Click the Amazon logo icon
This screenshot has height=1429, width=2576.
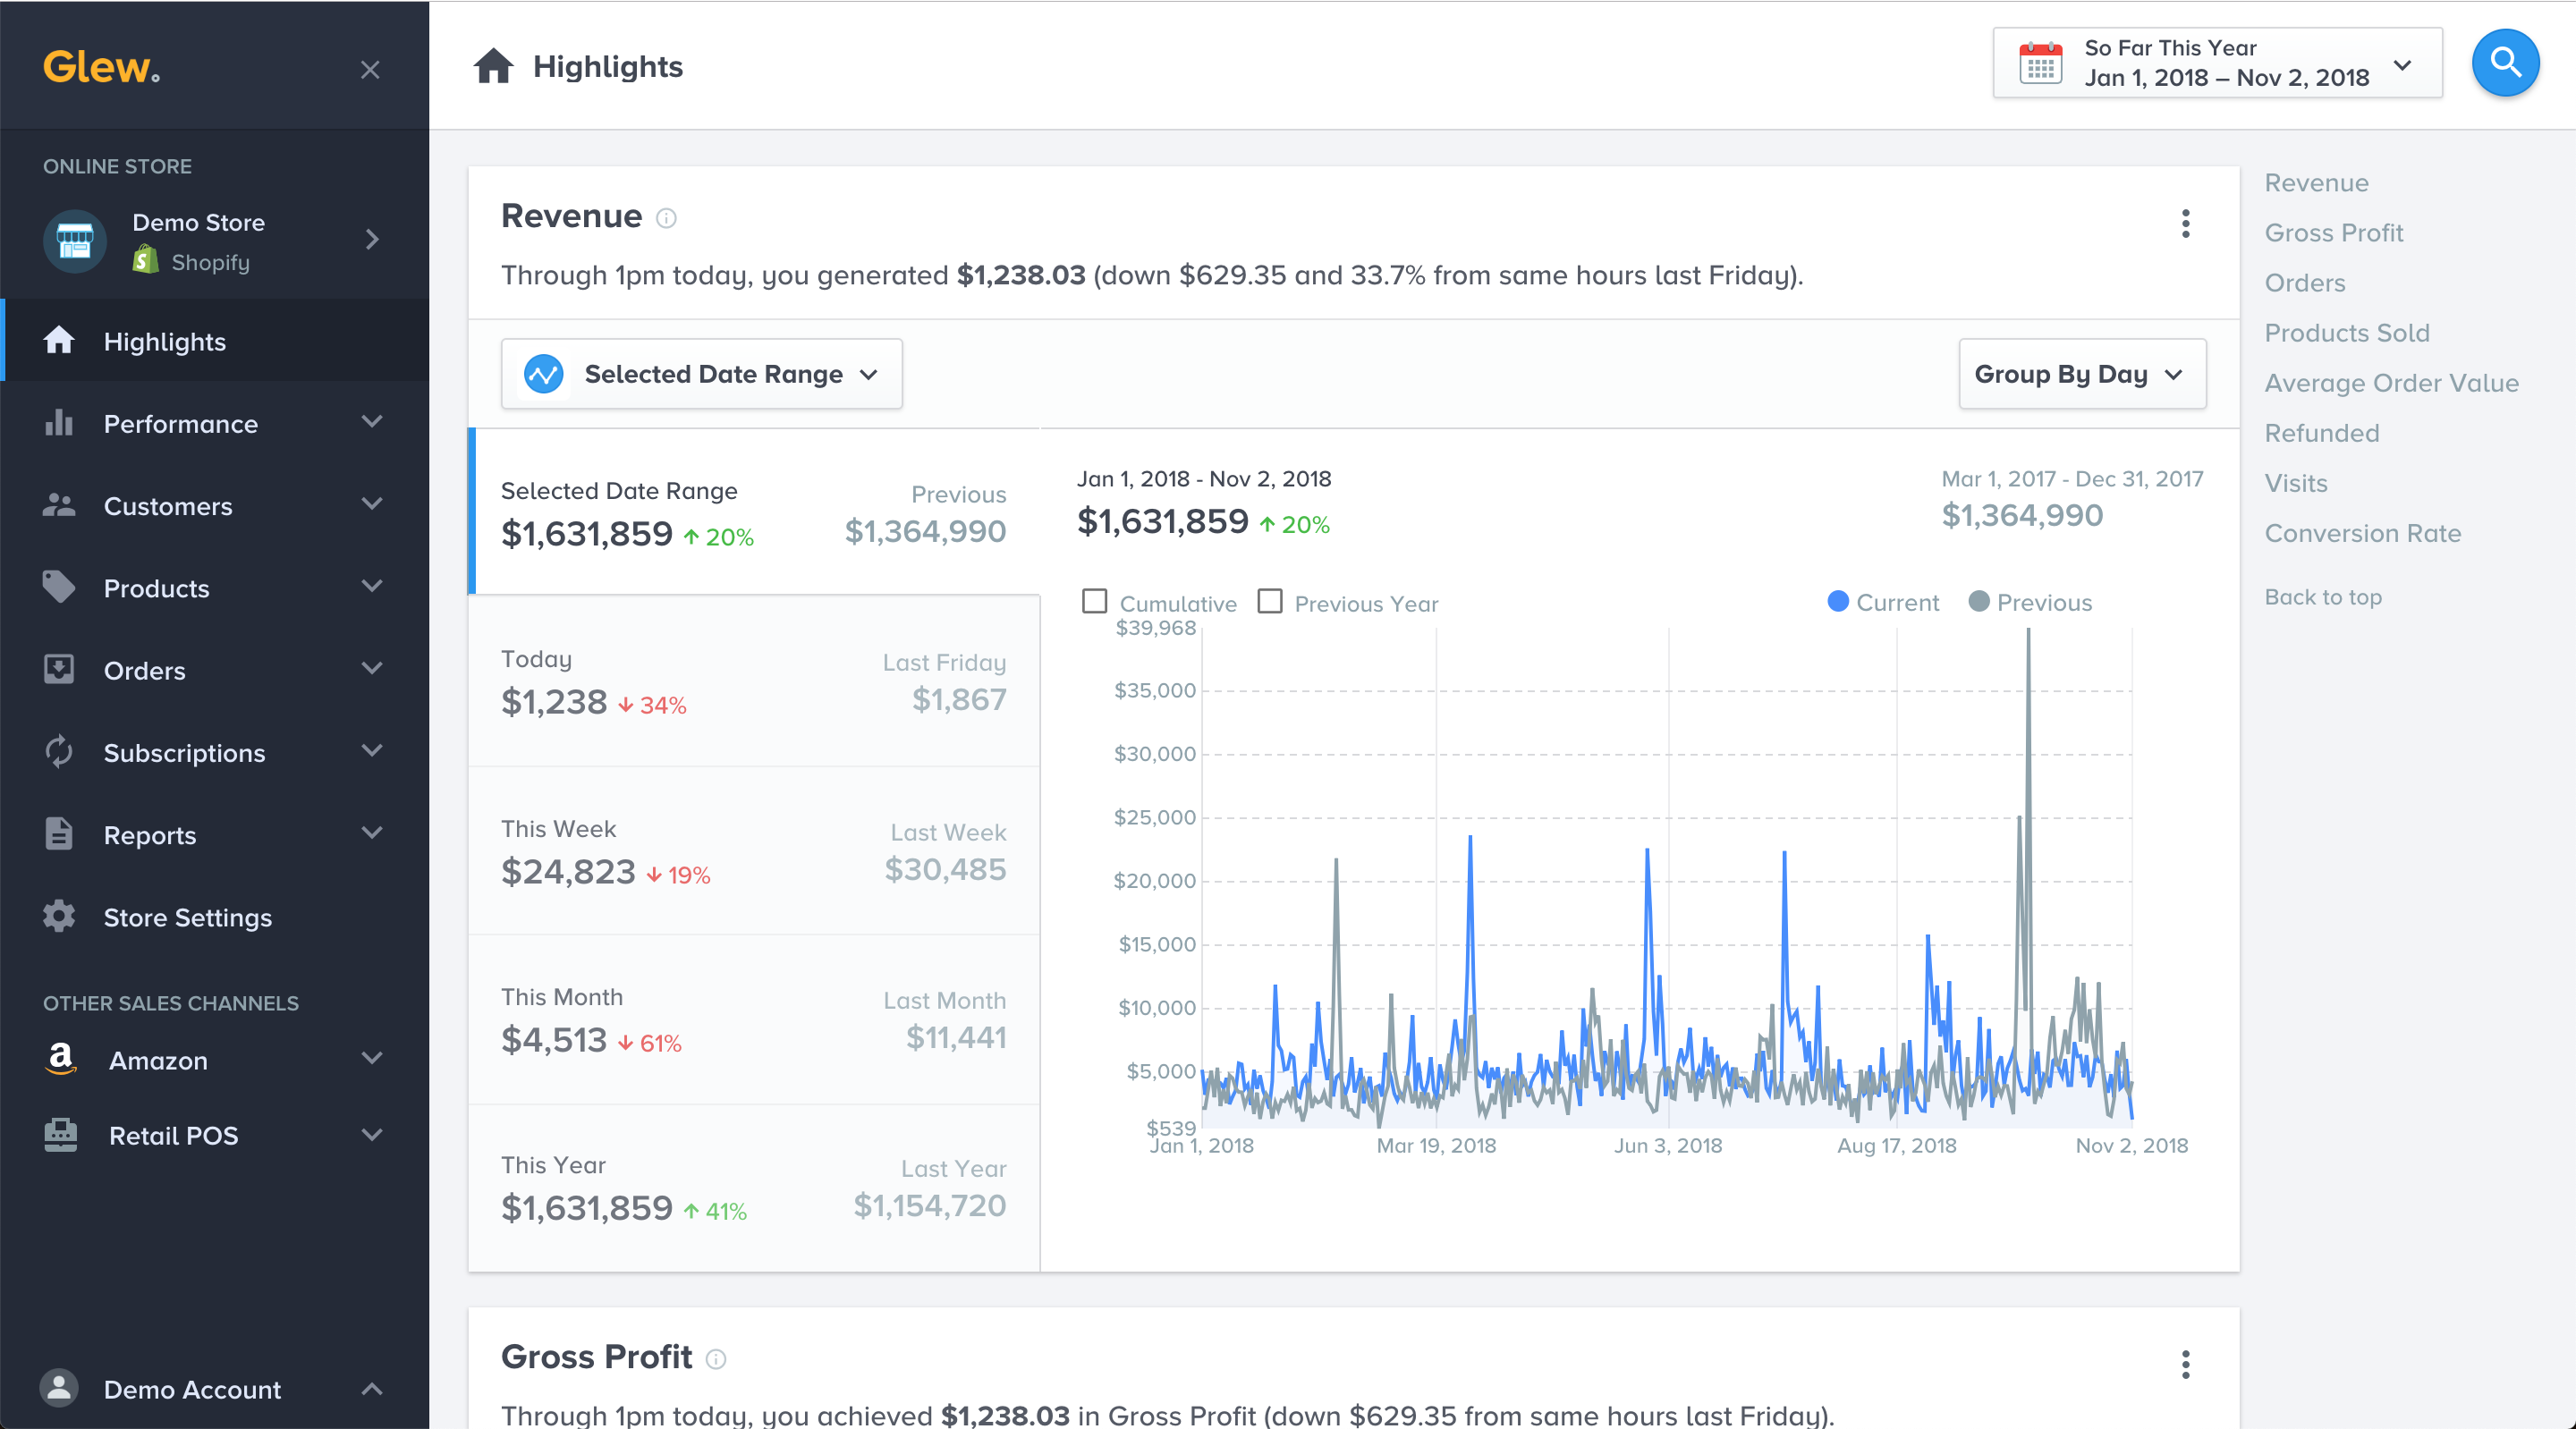coord(61,1058)
